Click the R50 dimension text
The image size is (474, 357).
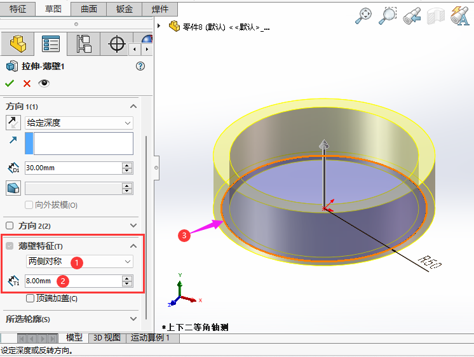(x=430, y=262)
